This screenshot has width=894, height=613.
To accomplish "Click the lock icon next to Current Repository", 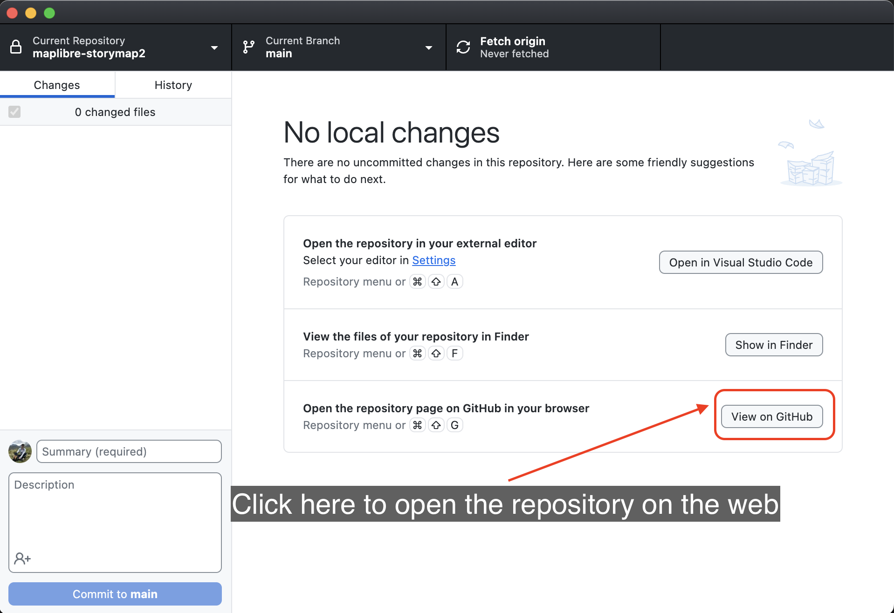I will click(x=16, y=47).
